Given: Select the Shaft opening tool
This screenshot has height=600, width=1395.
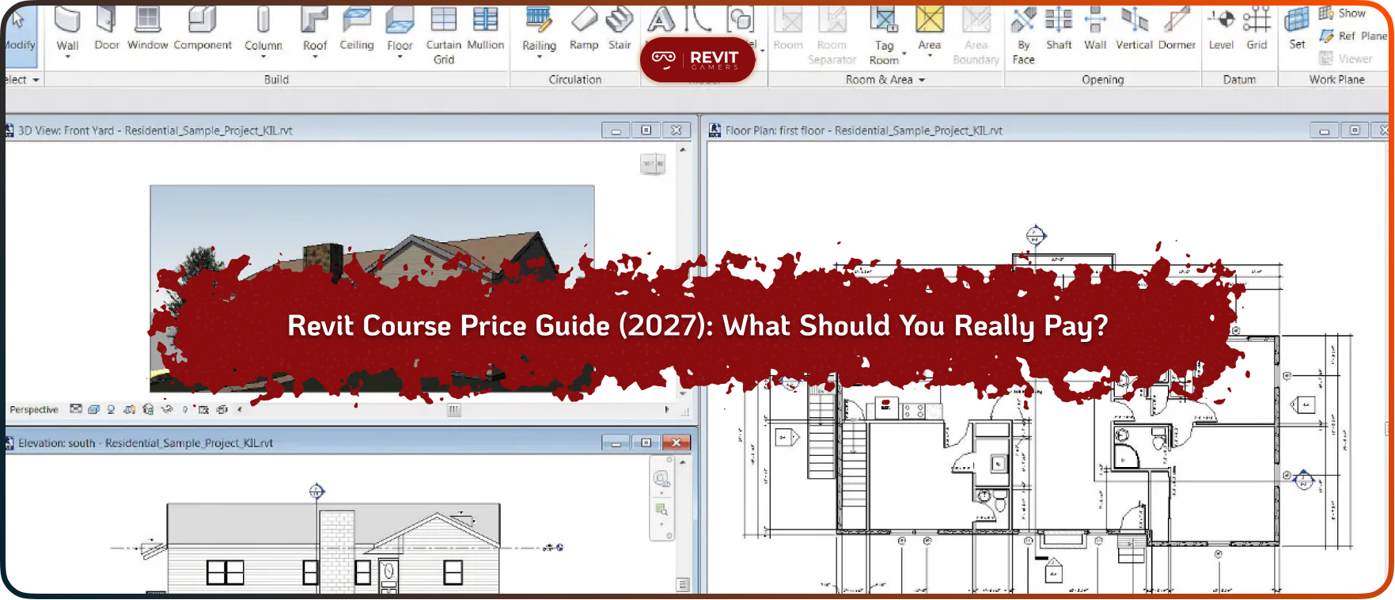Looking at the screenshot, I should tap(1059, 28).
